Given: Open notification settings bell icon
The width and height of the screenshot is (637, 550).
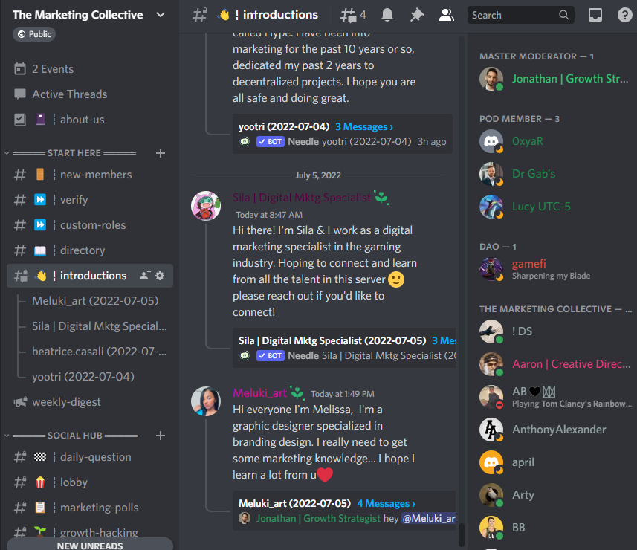Looking at the screenshot, I should [x=387, y=15].
